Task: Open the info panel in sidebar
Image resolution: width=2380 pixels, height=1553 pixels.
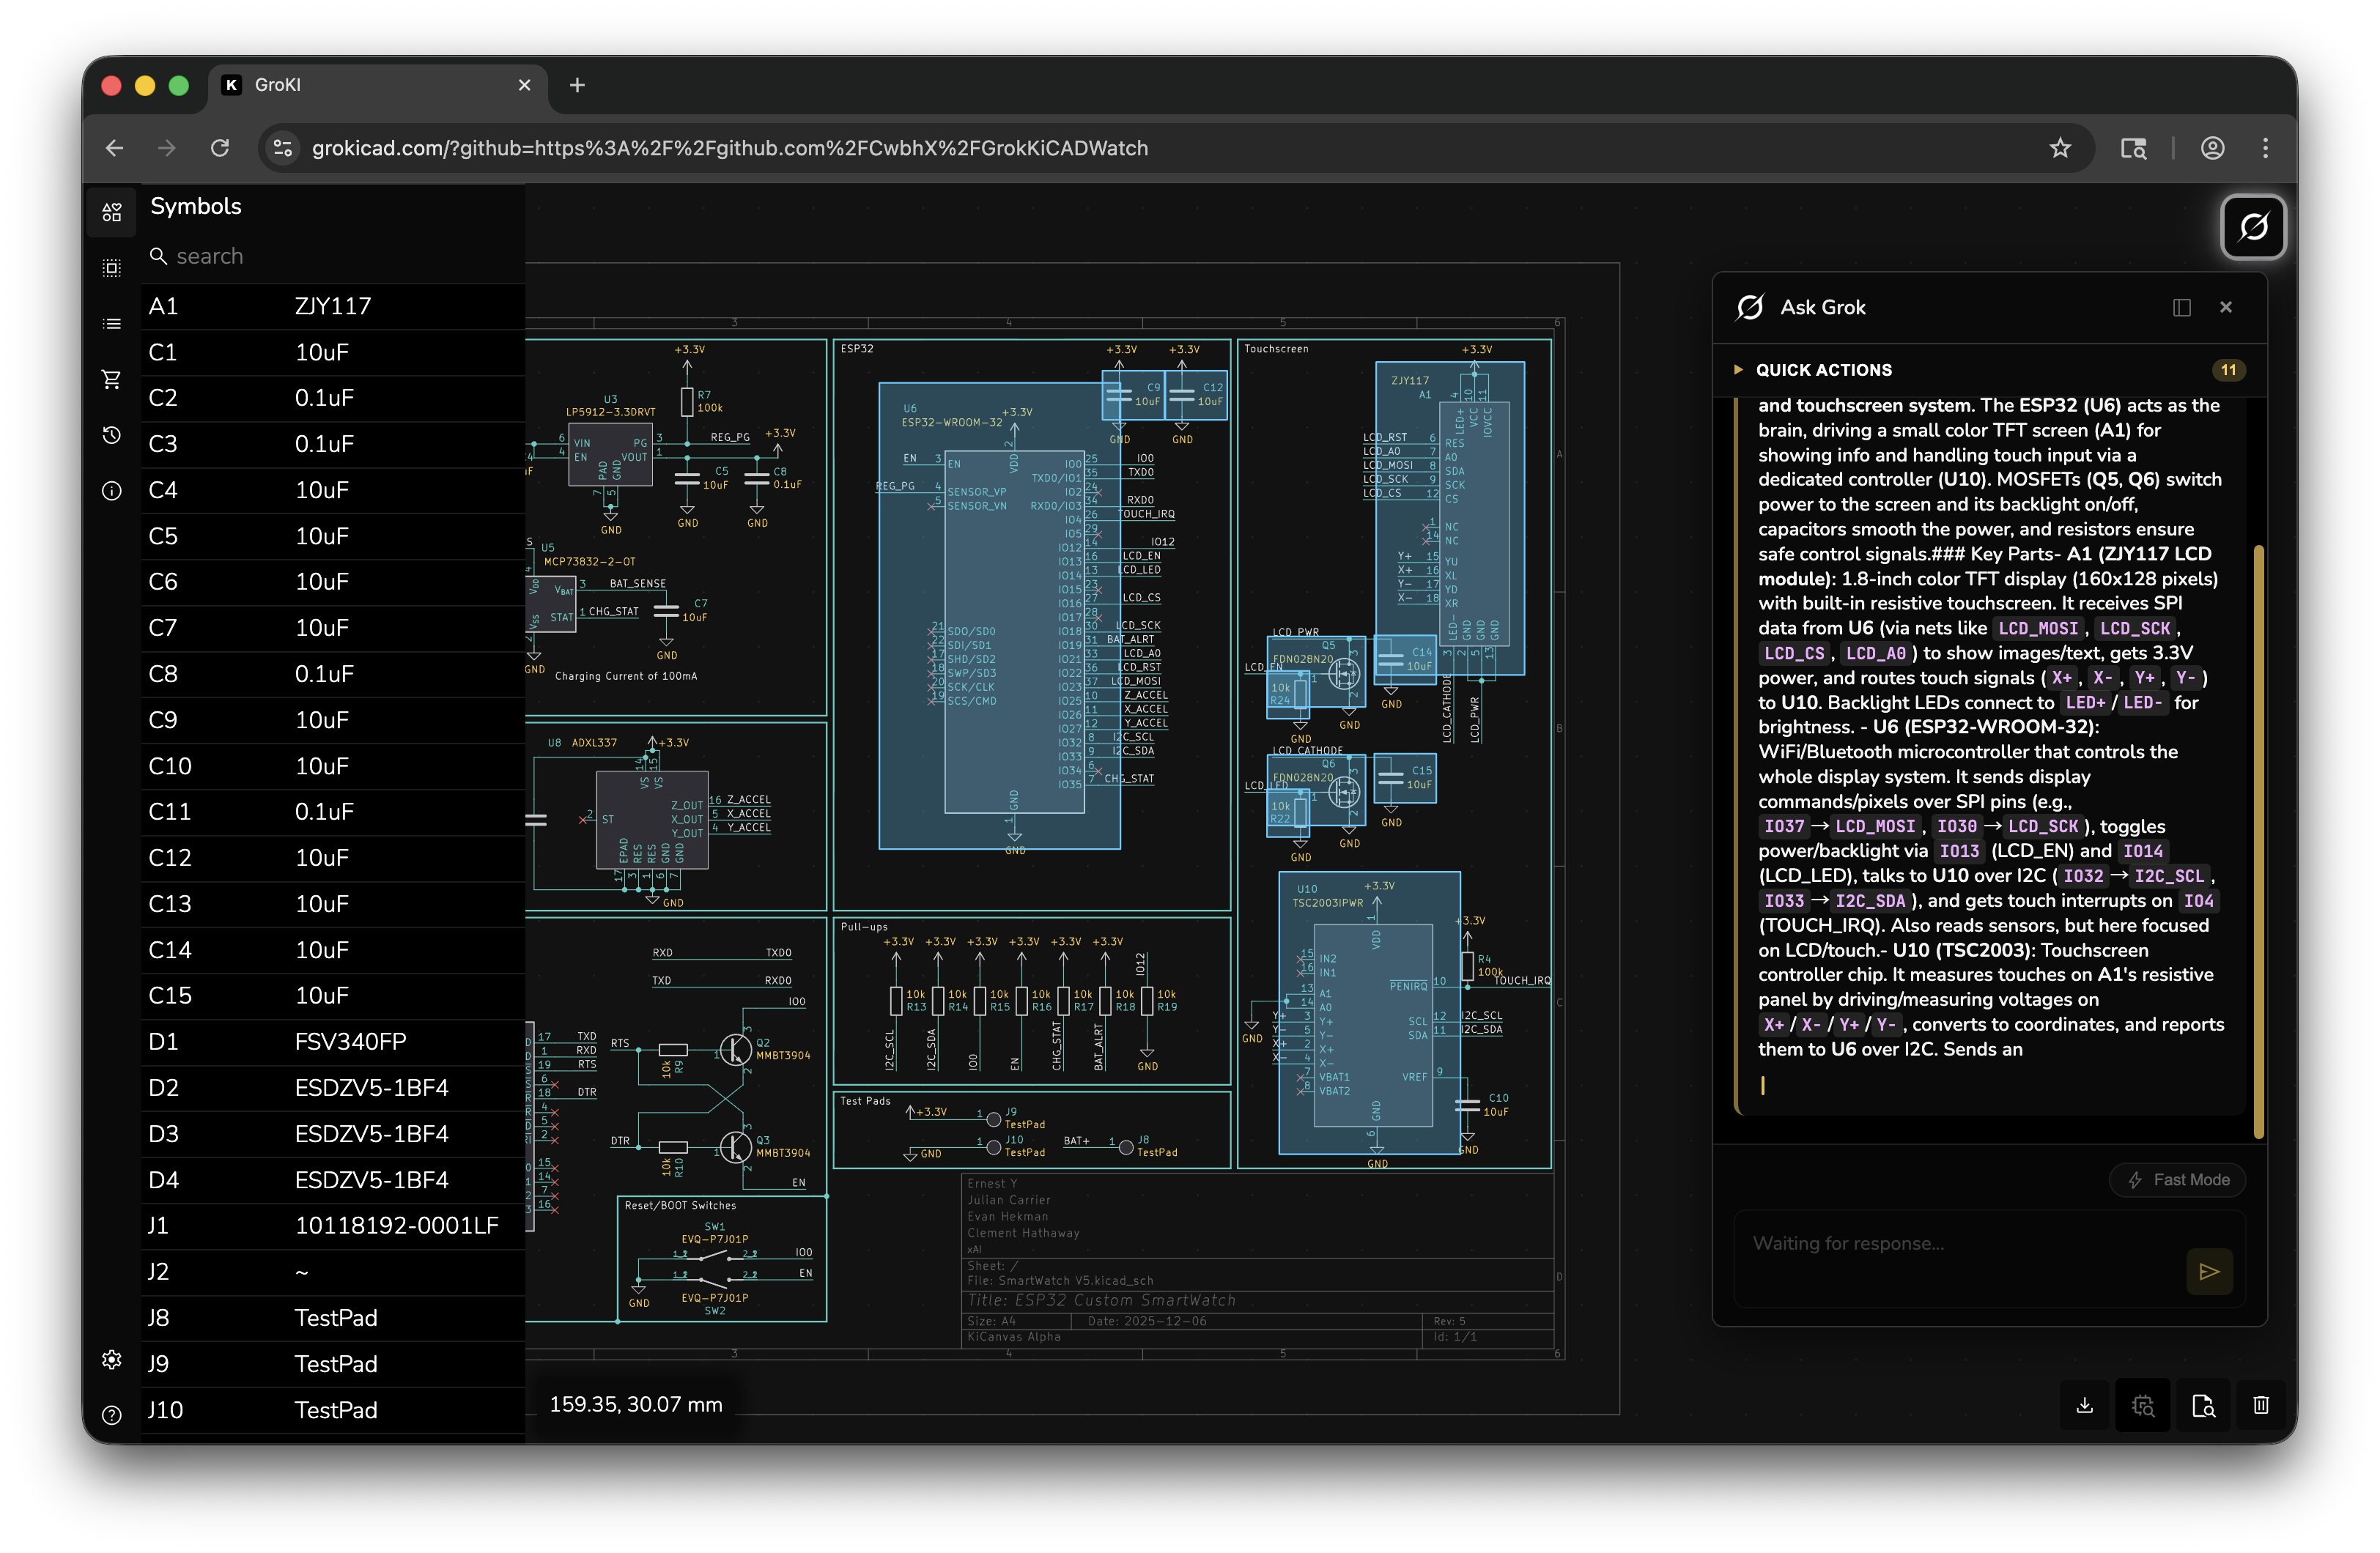Action: coord(112,491)
